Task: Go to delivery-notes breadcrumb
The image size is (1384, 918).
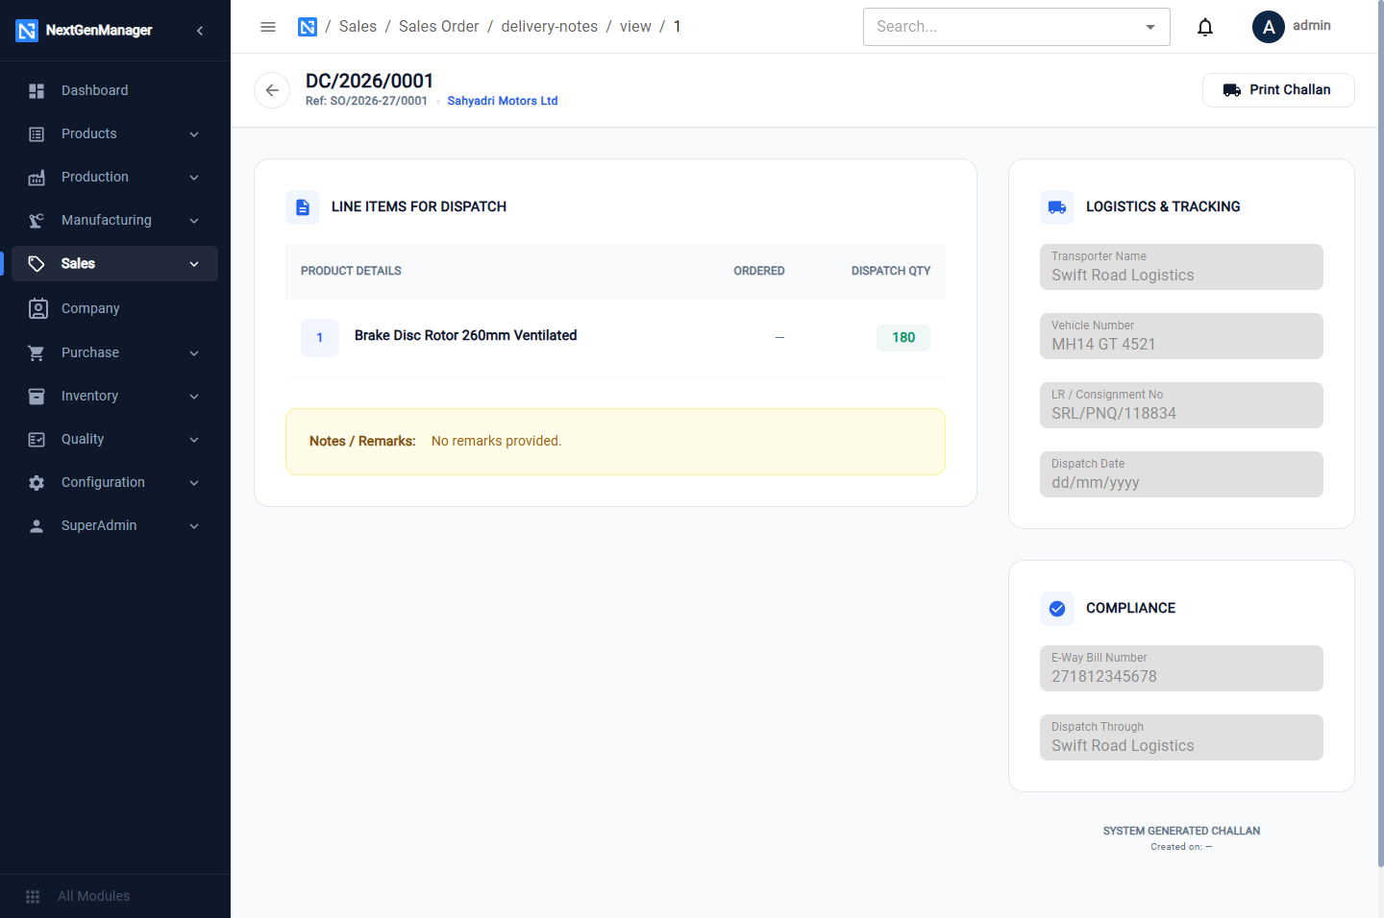Action: point(550,27)
